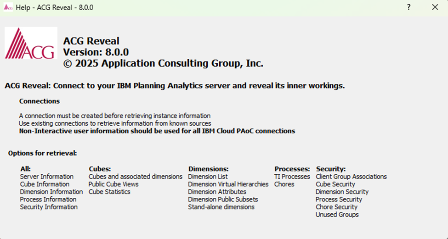Click the Unused Groups item
The height and width of the screenshot is (239, 448).
(337, 215)
